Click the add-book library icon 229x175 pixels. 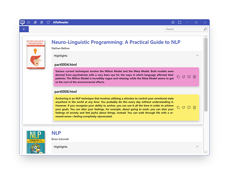pyautogui.click(x=42, y=22)
